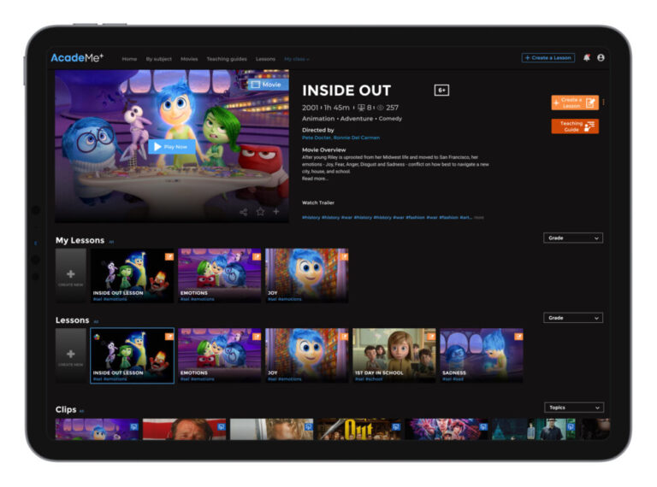Click the All link beside Lessons heading
The width and height of the screenshot is (657, 487).
point(96,322)
